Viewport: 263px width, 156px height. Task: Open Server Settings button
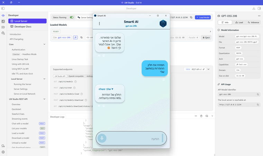click(85, 17)
